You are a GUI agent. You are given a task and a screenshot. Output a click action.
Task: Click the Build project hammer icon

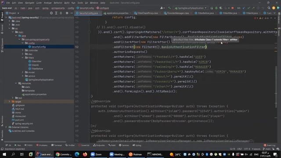click(x=169, y=8)
